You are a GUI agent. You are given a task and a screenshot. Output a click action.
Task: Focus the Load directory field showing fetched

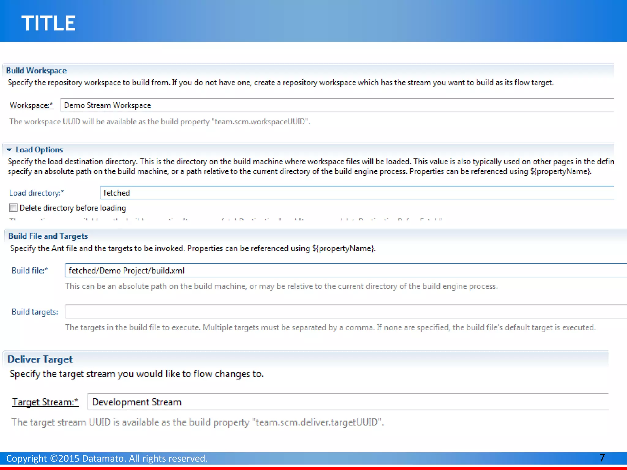coord(357,193)
